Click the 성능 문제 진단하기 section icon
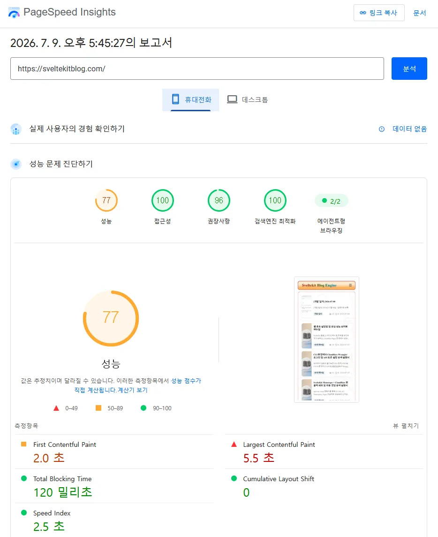 tap(16, 164)
